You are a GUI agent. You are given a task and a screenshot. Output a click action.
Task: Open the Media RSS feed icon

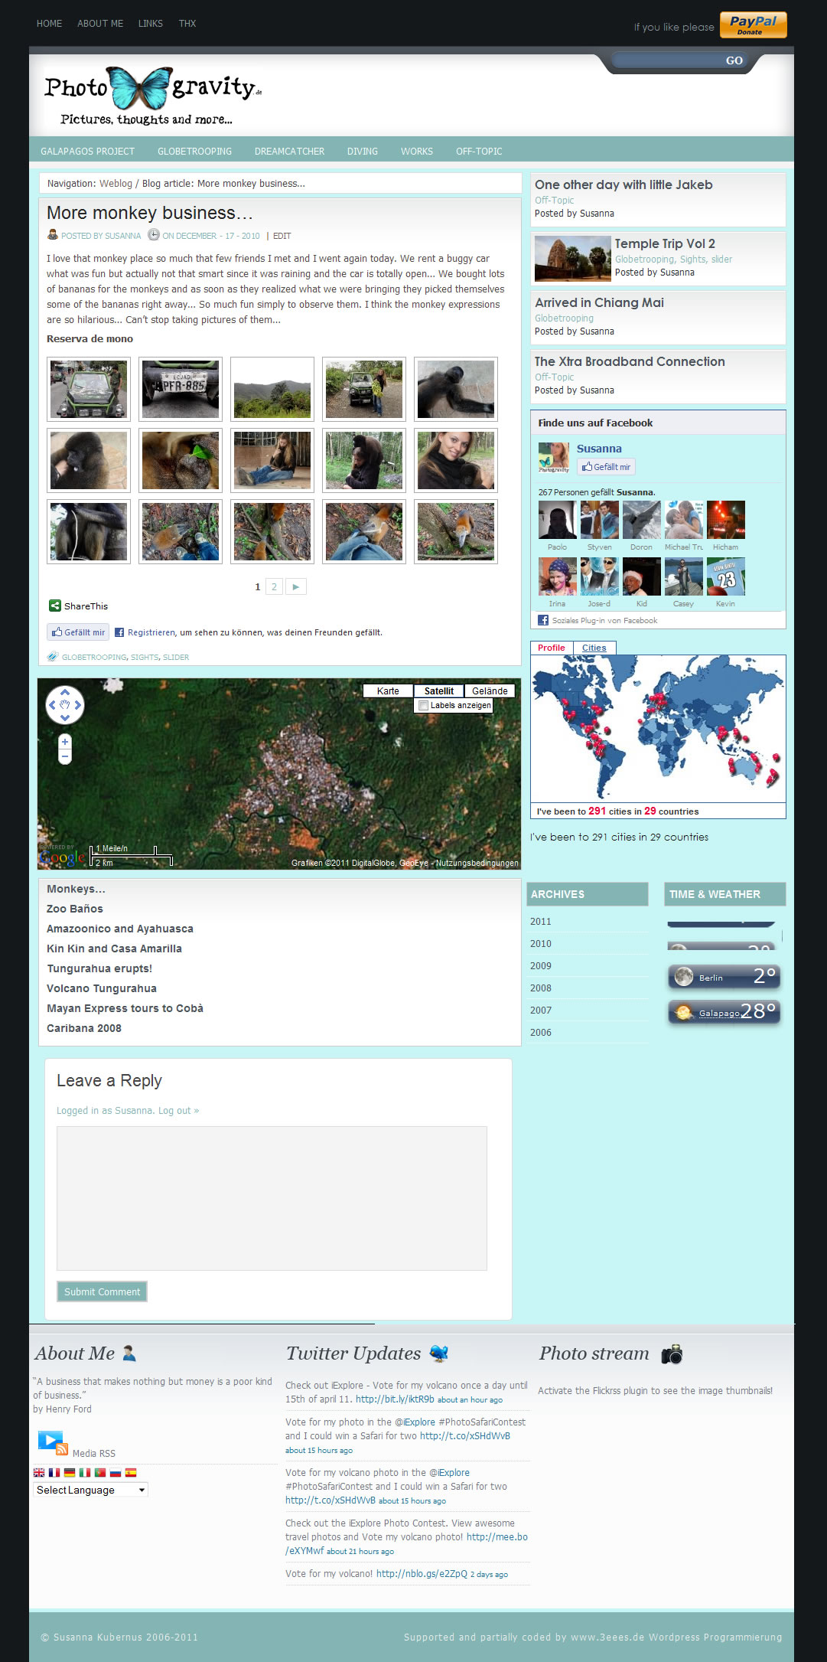coord(53,1442)
